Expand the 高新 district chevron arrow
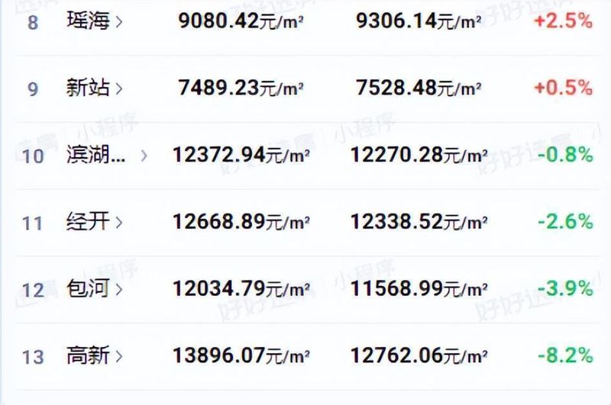The height and width of the screenshot is (405, 611). coord(118,355)
